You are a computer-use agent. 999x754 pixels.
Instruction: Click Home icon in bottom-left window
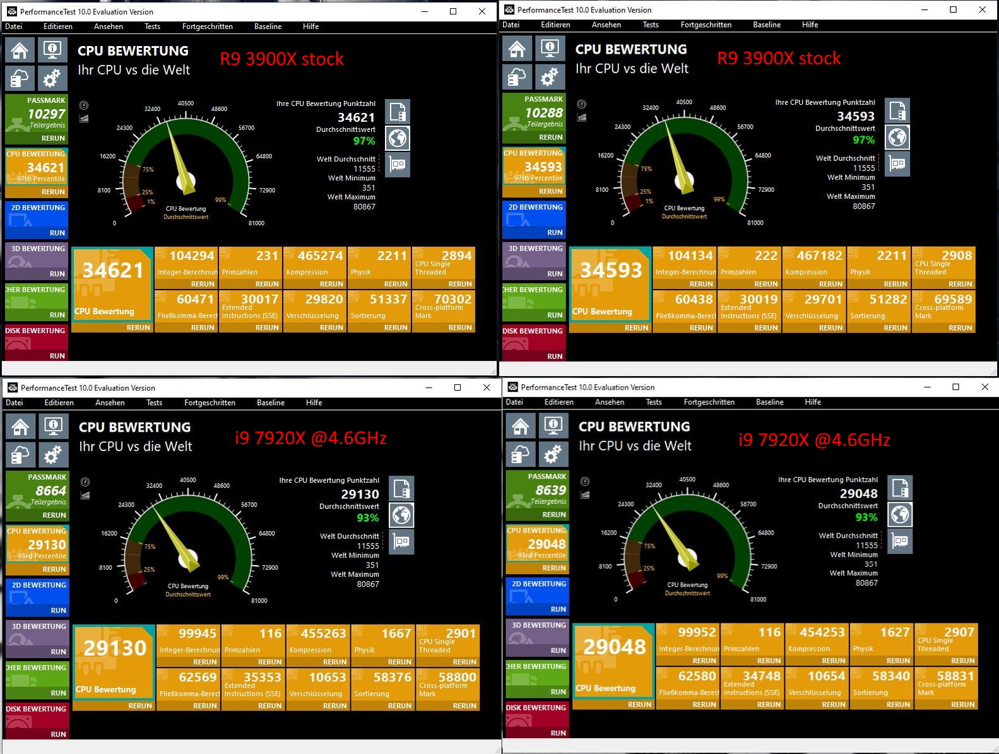21,427
